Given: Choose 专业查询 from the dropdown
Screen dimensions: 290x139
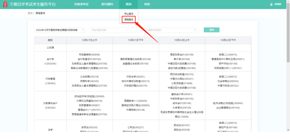Looking at the screenshot, I should (129, 14).
